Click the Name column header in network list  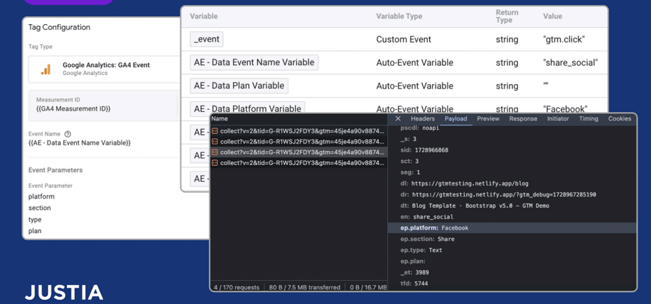point(219,118)
